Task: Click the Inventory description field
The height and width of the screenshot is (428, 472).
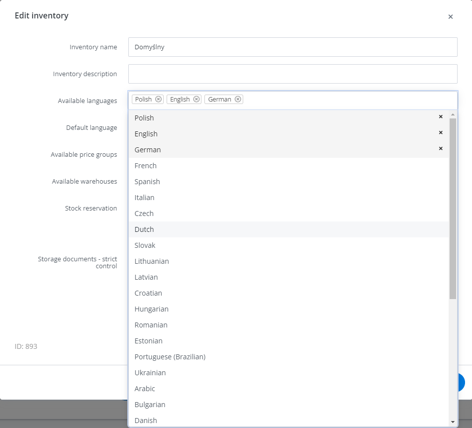Action: pyautogui.click(x=292, y=74)
